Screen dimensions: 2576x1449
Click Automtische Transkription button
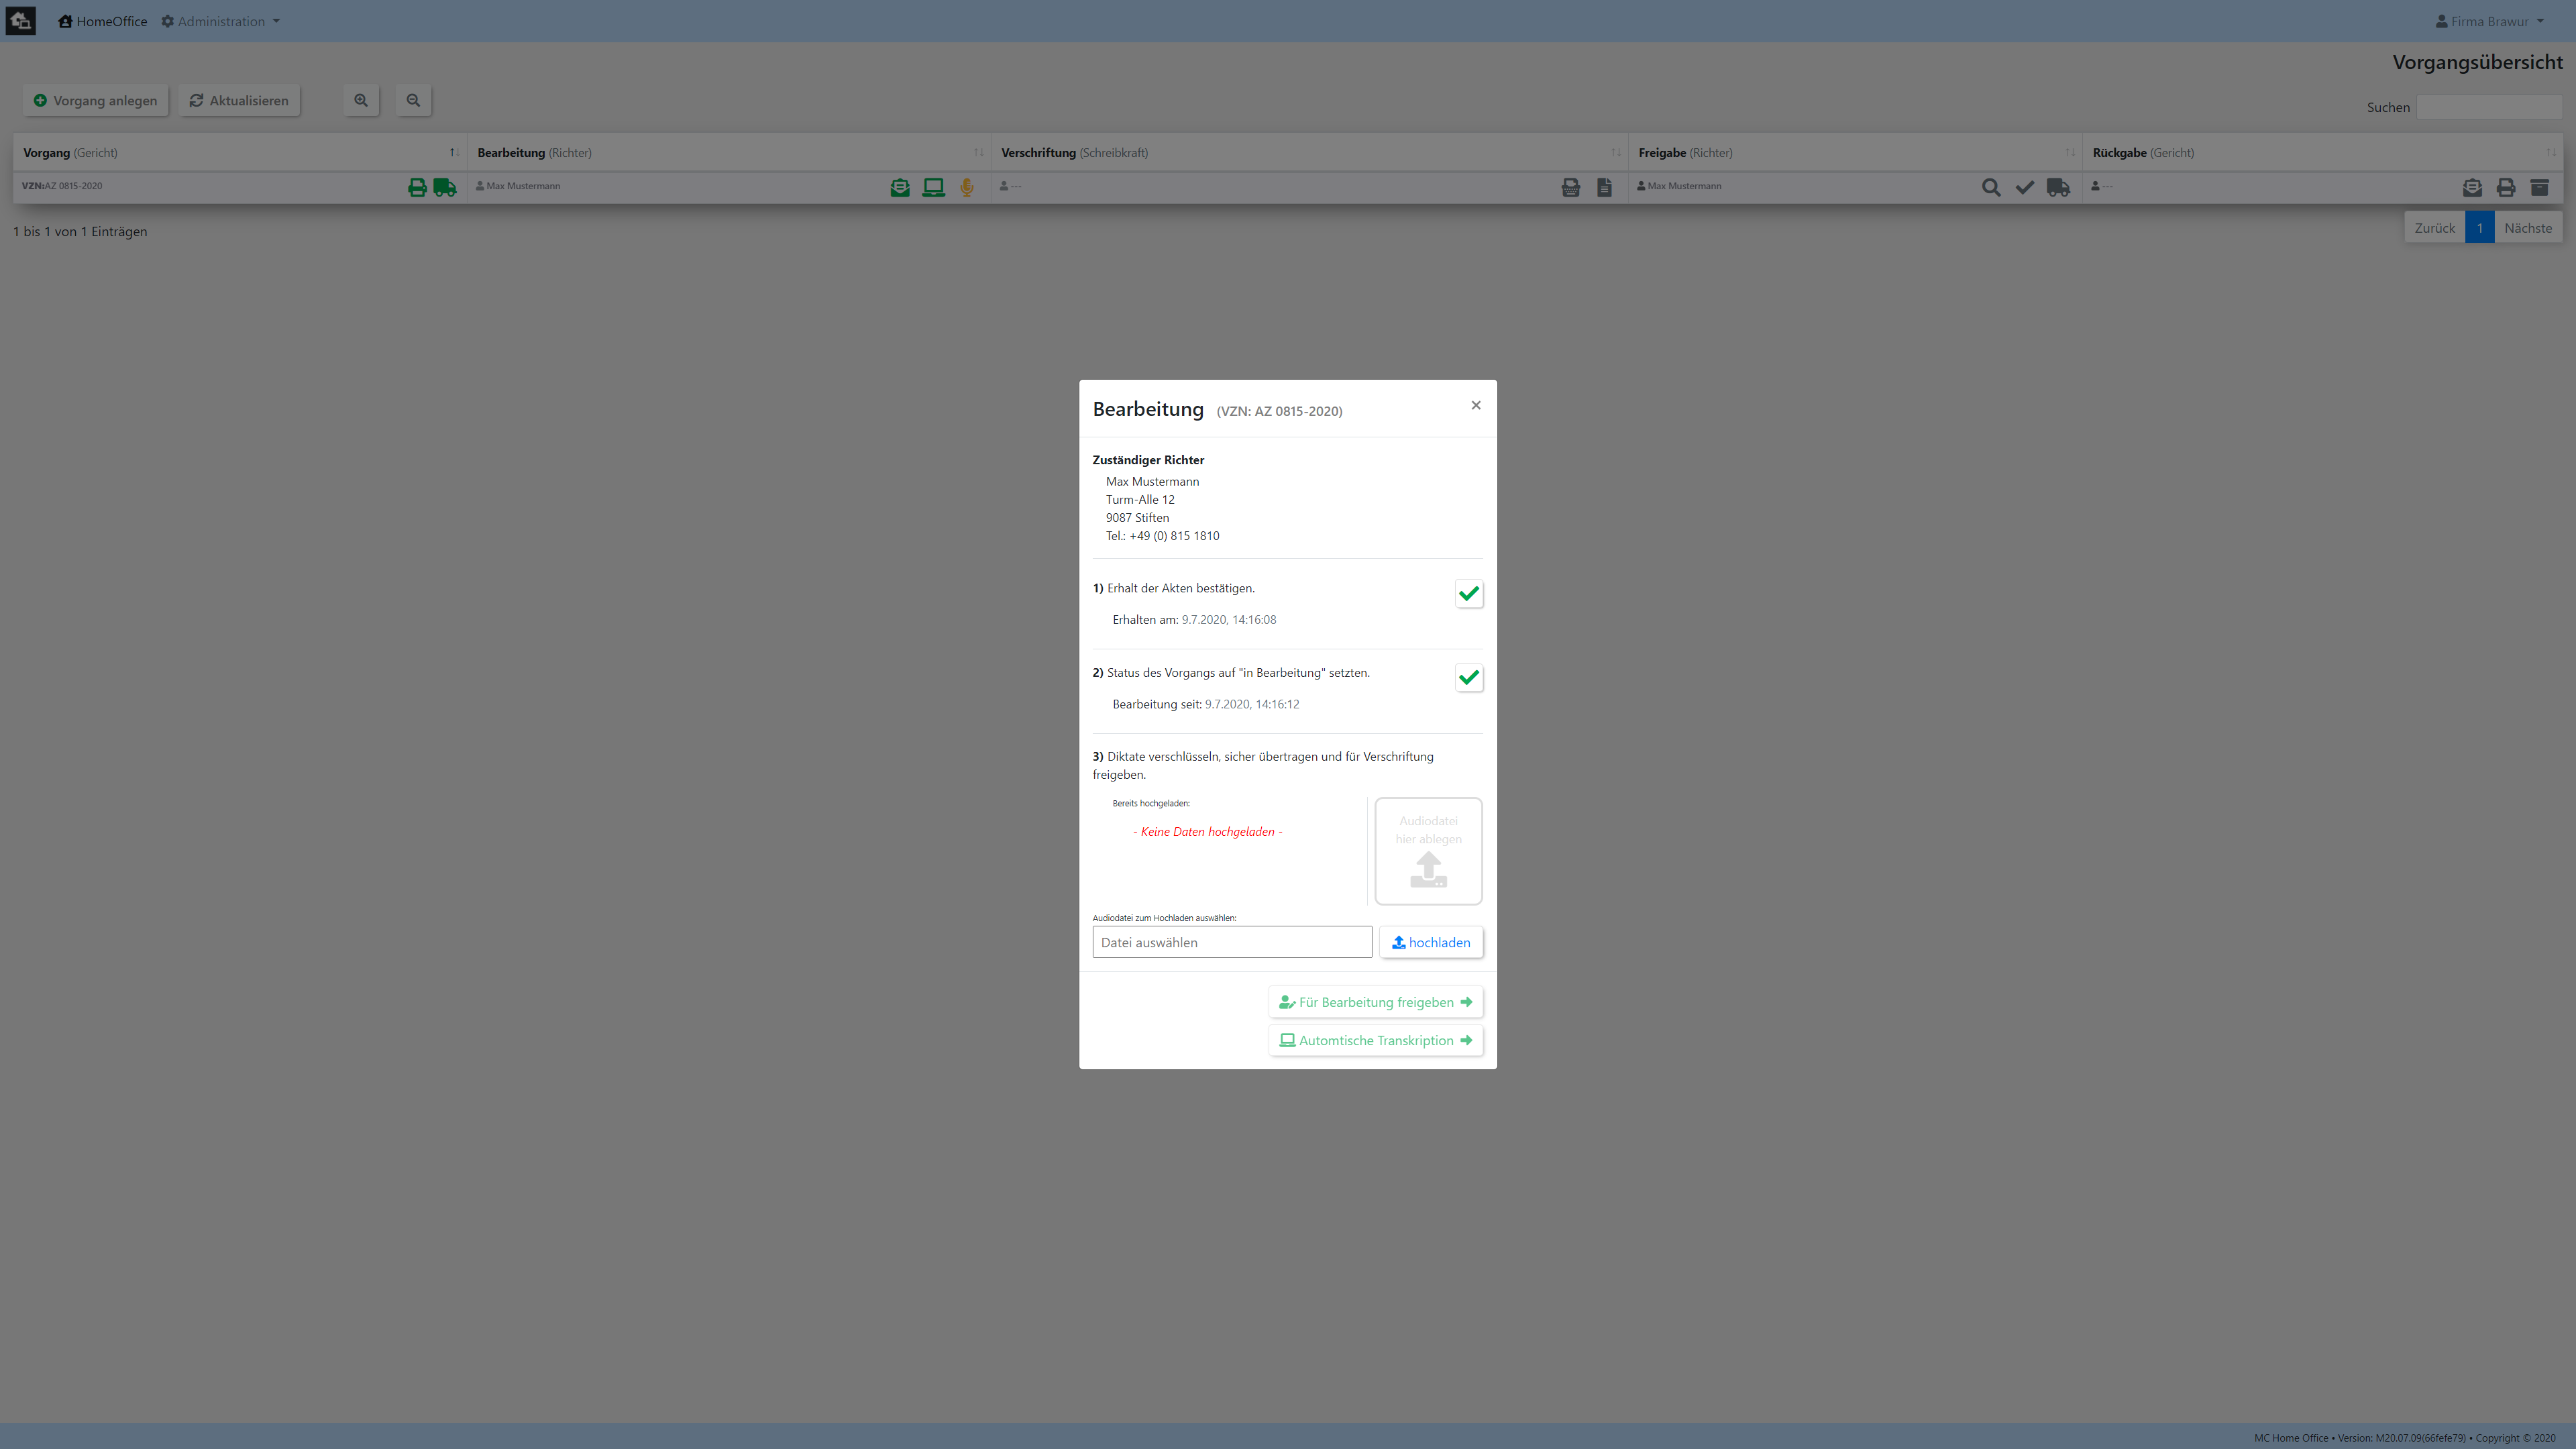(x=1376, y=1040)
